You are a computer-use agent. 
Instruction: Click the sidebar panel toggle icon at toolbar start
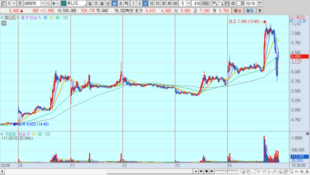coord(3,3)
